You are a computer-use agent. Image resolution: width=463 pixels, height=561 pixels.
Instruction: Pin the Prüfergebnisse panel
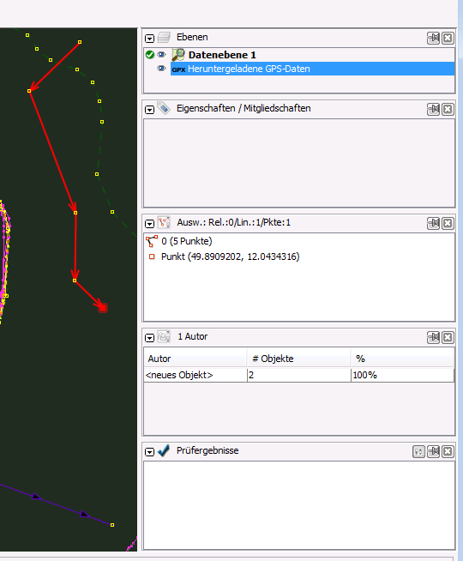[433, 451]
